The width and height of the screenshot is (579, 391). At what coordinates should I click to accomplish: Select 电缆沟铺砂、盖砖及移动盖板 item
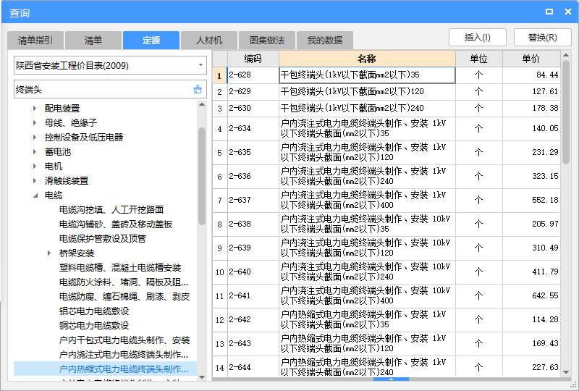pyautogui.click(x=116, y=224)
